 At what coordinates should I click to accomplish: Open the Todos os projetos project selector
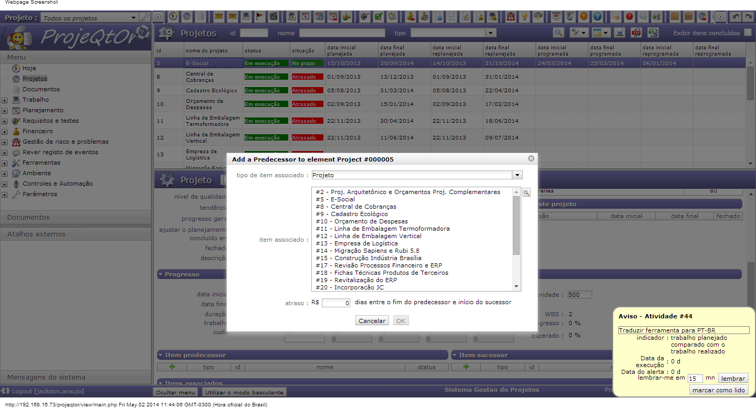click(x=89, y=18)
